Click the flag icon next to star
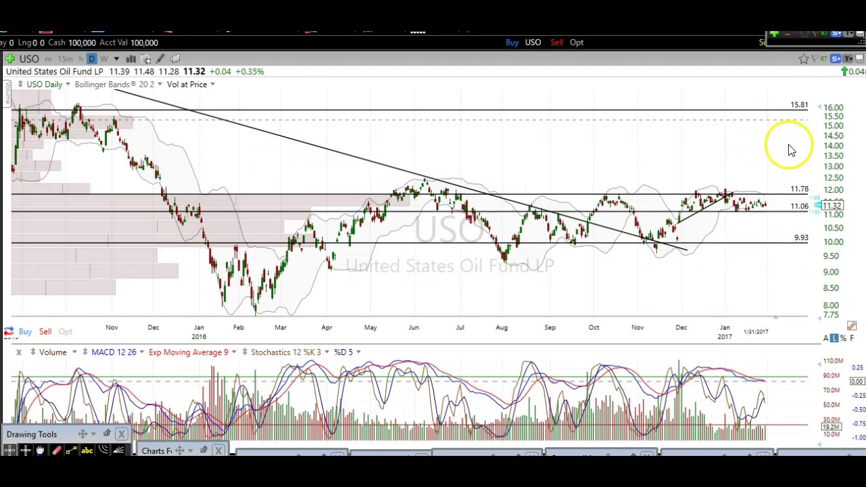 [814, 59]
